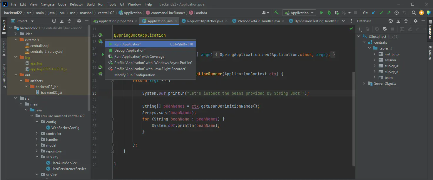Select Run 'Application' from the popup menu

[x=151, y=44]
